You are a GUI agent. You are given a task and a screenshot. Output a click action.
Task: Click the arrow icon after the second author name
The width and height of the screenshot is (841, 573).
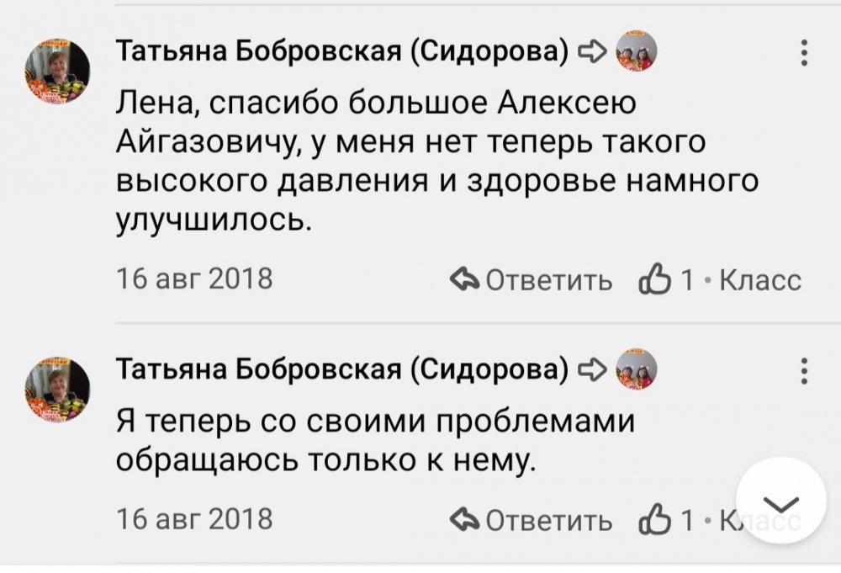pos(592,369)
